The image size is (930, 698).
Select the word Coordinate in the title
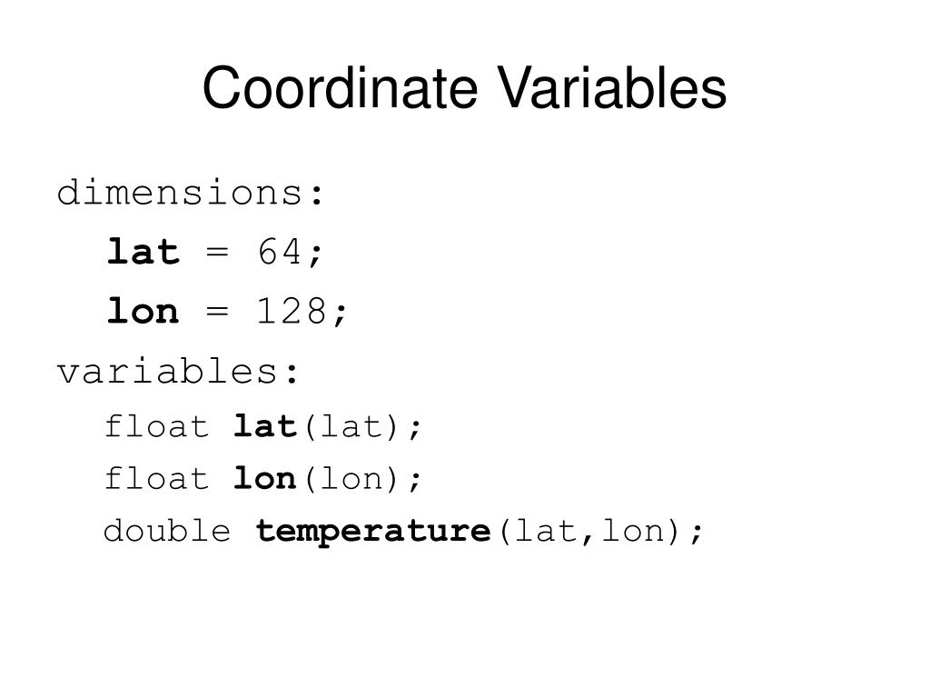pos(340,88)
